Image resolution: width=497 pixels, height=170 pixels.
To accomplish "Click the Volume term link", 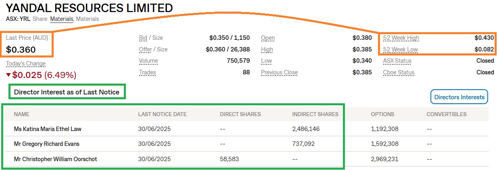I will pyautogui.click(x=148, y=61).
